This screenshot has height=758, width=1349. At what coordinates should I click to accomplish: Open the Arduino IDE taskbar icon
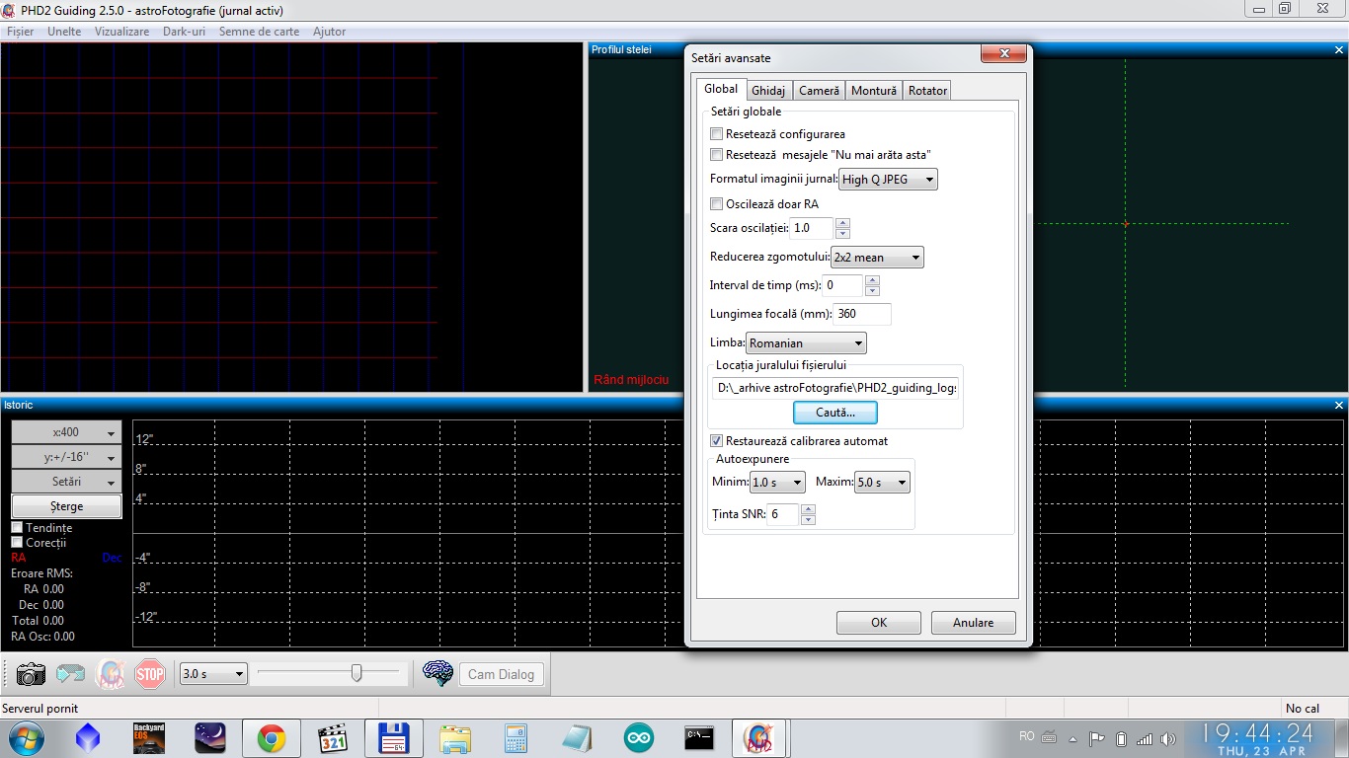click(x=639, y=738)
